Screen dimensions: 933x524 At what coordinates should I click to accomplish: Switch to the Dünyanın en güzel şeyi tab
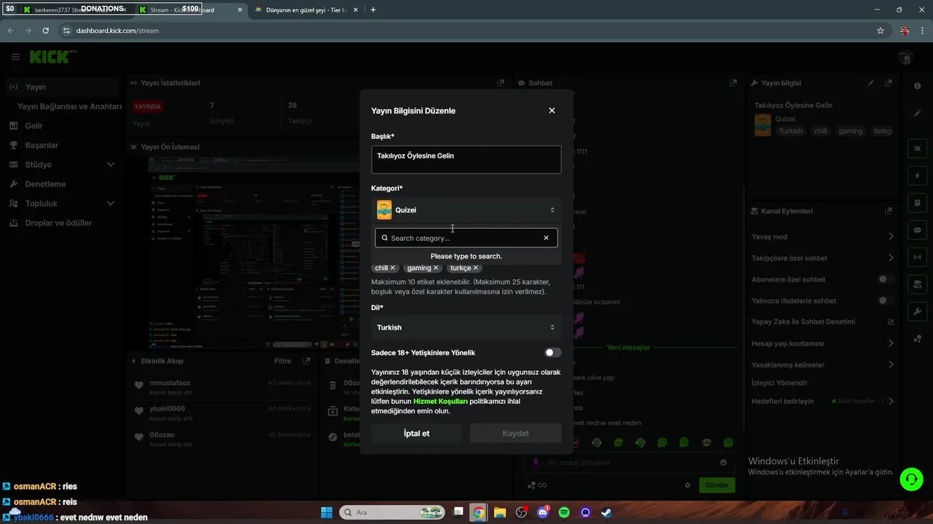pos(305,10)
